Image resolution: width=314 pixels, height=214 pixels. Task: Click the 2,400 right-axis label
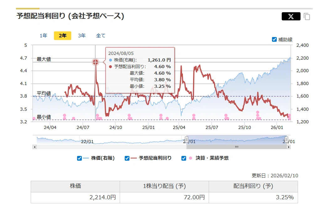point(302,45)
